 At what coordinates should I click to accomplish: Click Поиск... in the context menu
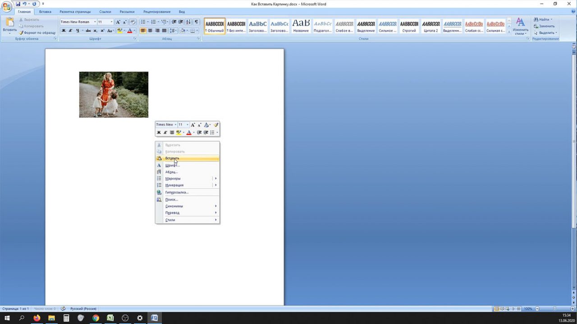click(x=188, y=199)
